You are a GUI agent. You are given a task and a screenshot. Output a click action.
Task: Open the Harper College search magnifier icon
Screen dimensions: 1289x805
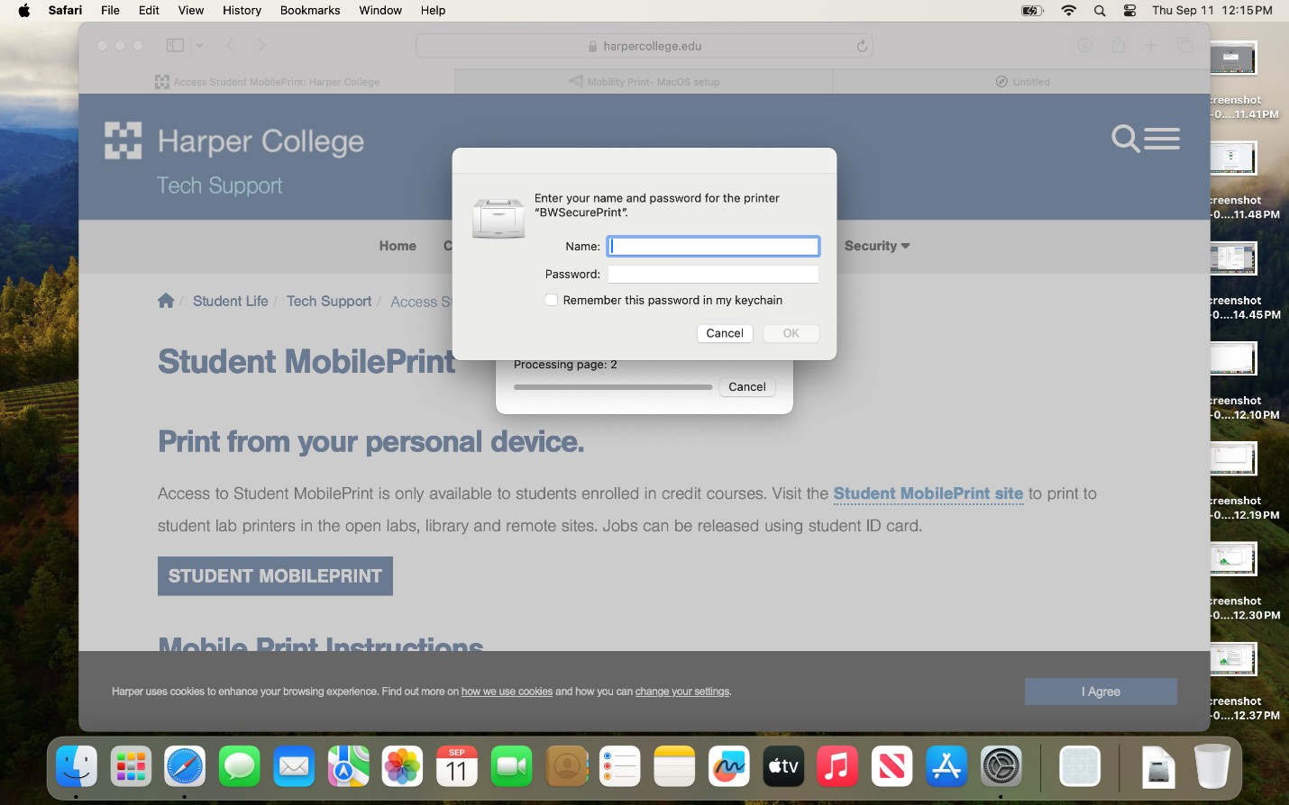pos(1125,139)
